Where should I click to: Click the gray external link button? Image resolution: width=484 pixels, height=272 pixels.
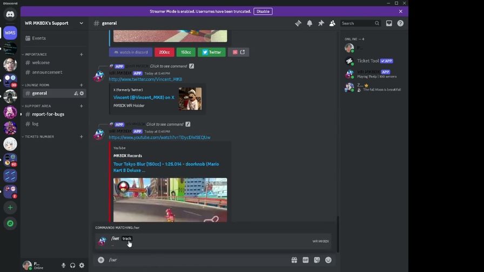pyautogui.click(x=239, y=52)
